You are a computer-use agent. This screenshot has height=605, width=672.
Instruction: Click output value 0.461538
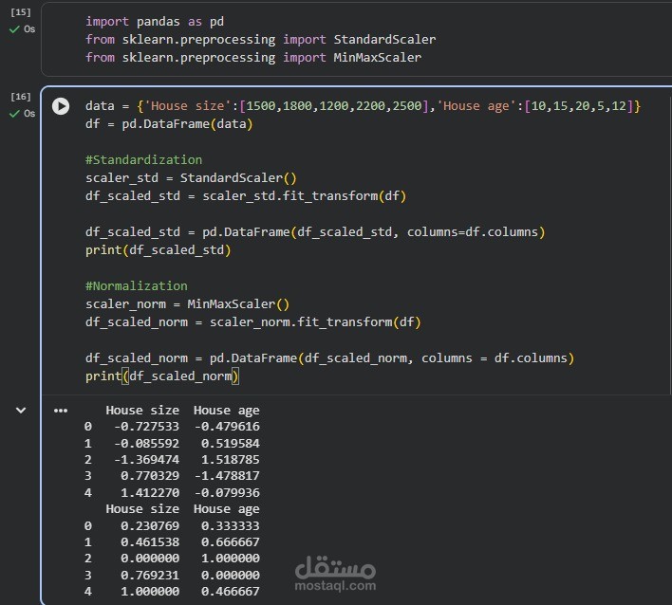(150, 542)
